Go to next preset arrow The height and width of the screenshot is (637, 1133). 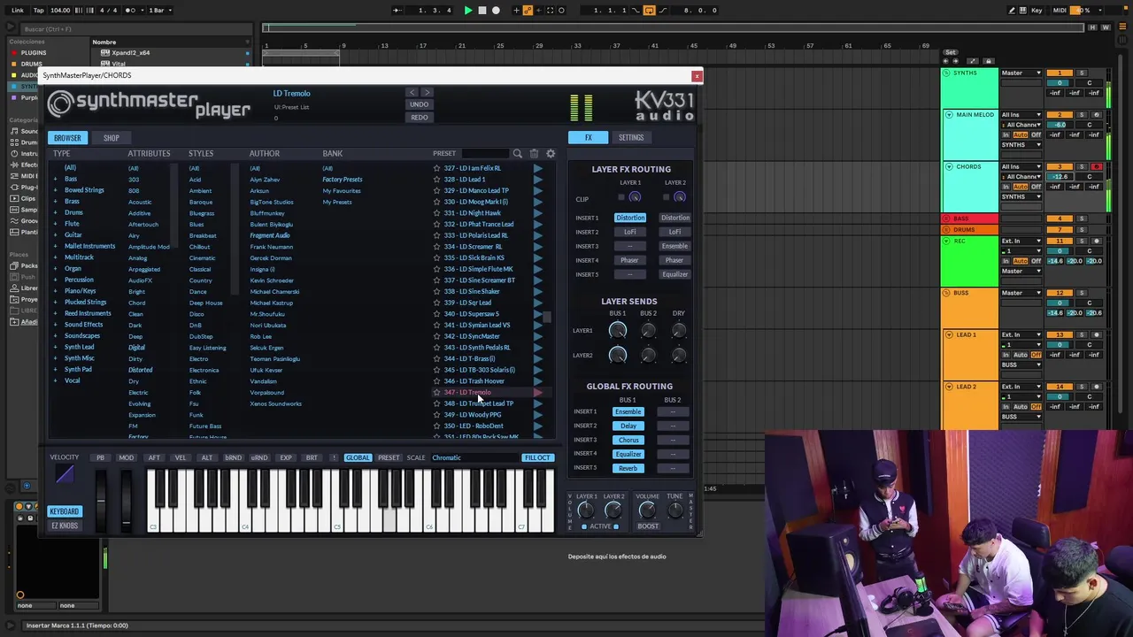427,92
